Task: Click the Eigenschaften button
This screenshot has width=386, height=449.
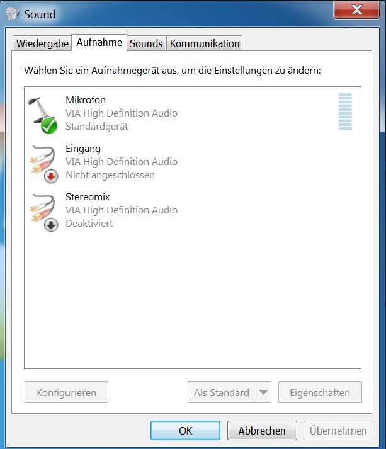Action: click(320, 392)
